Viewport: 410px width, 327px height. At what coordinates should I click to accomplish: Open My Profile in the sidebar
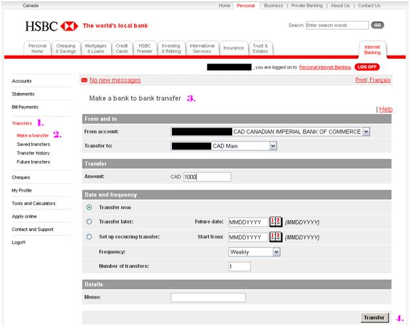click(x=22, y=190)
